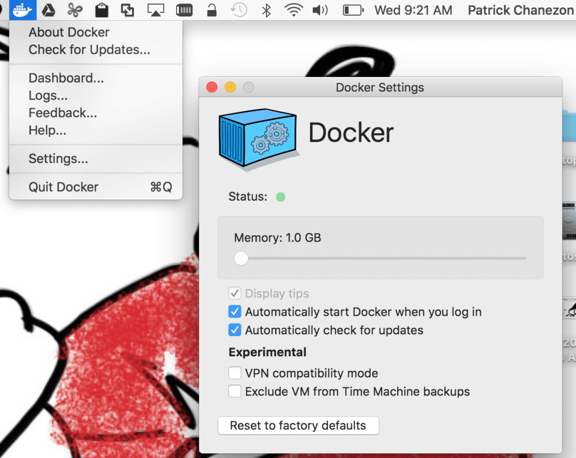Uncheck Automatically check for updates
576x458 pixels.
click(x=235, y=330)
